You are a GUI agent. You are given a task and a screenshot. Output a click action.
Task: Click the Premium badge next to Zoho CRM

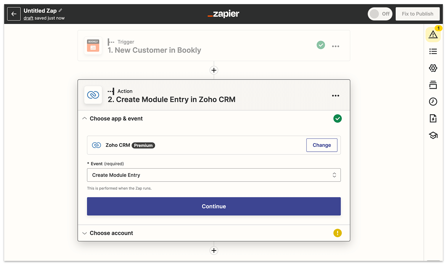(x=143, y=145)
